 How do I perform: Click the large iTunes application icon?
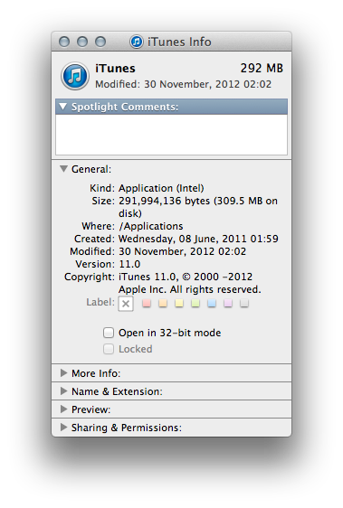tap(75, 76)
